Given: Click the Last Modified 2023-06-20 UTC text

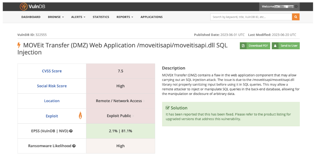Looking at the screenshot, I should pyautogui.click(x=272, y=35).
